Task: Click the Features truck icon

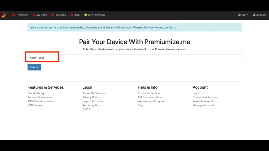Action: (x=52, y=15)
